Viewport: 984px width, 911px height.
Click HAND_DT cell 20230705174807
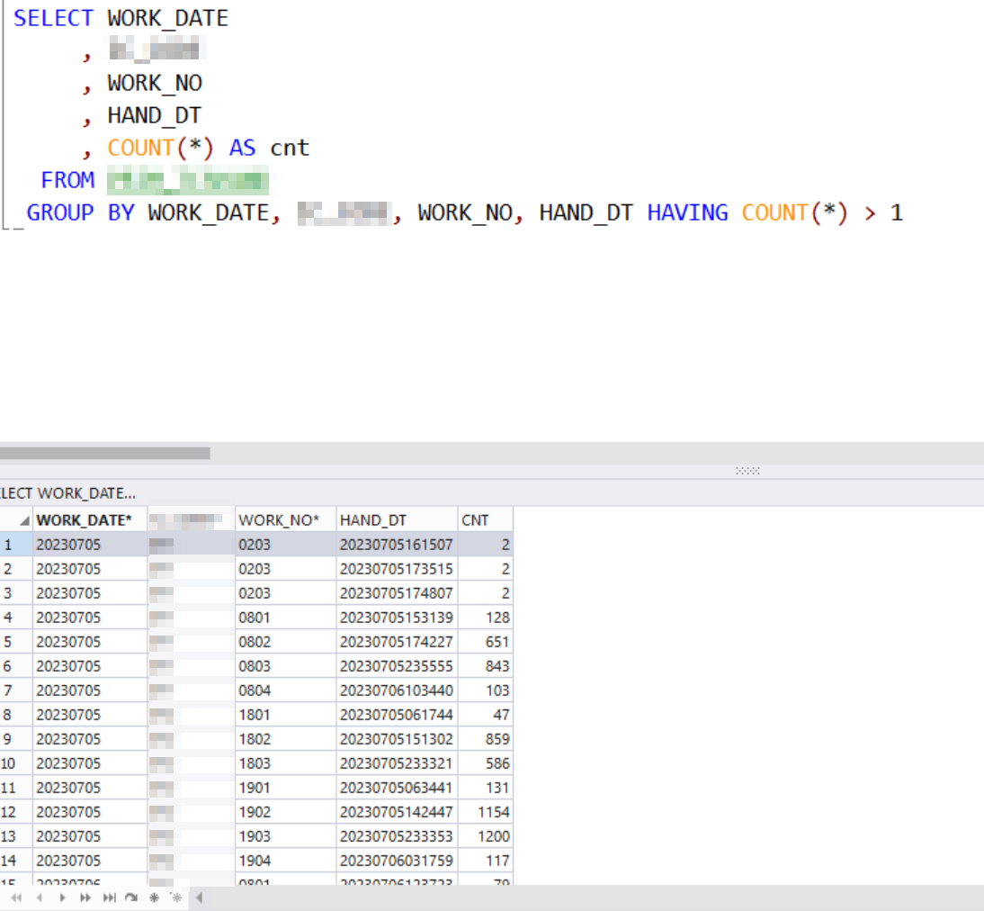[397, 593]
